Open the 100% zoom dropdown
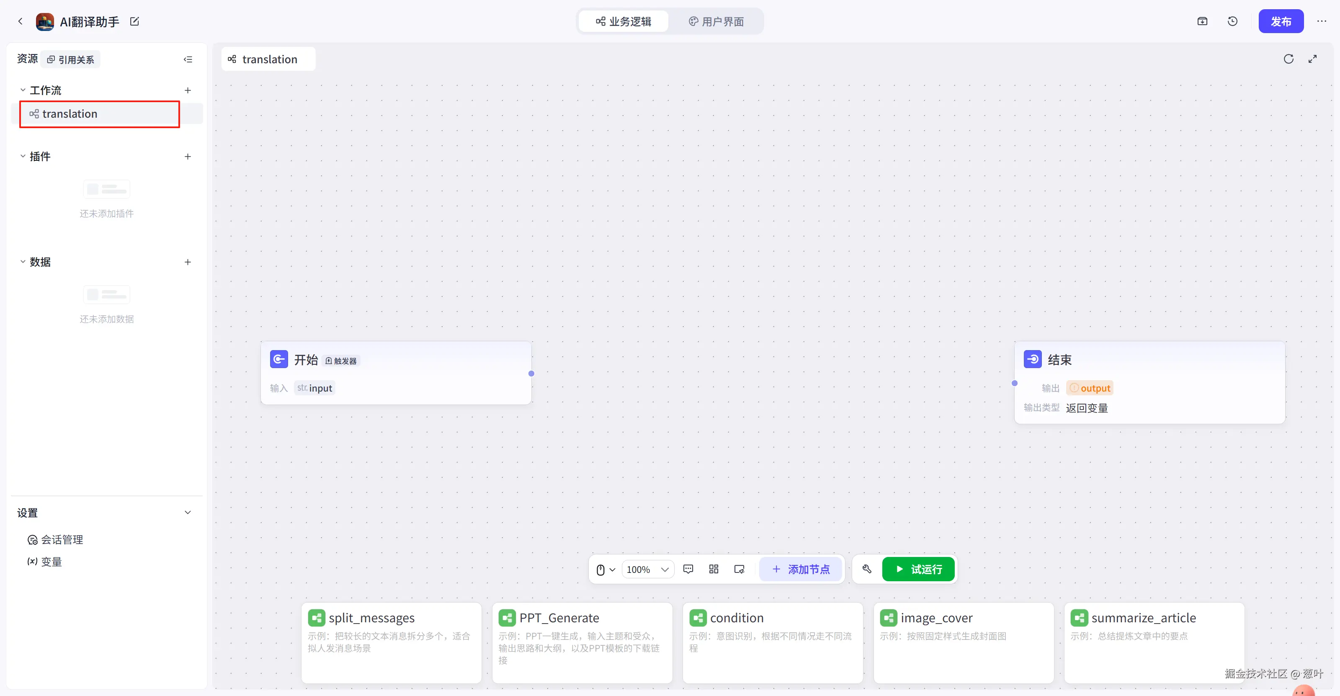Image resolution: width=1340 pixels, height=696 pixels. [x=648, y=570]
